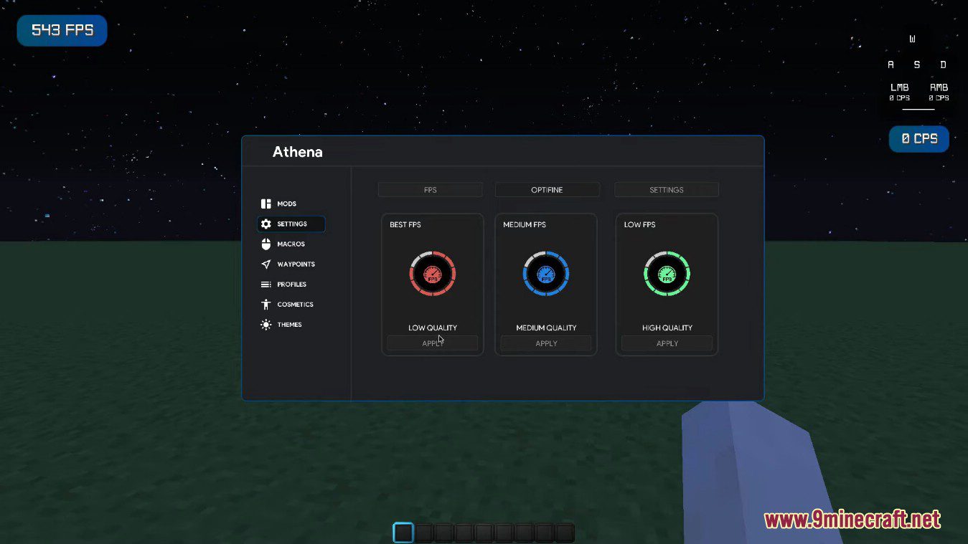This screenshot has width=968, height=544.
Task: Click the Athena title text
Action: (297, 152)
